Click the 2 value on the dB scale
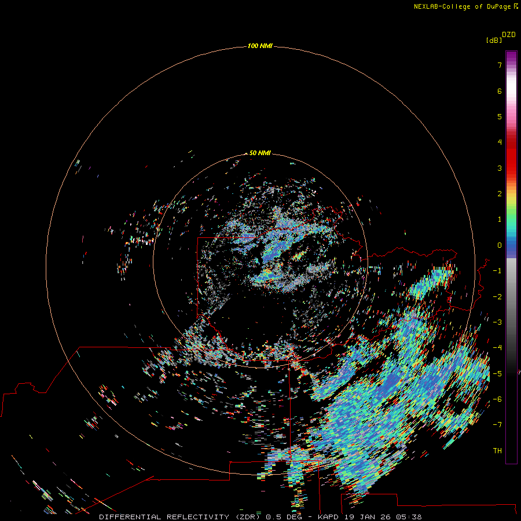521x521 pixels. (500, 194)
